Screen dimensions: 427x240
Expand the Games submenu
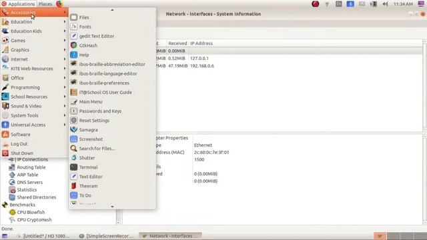34,41
